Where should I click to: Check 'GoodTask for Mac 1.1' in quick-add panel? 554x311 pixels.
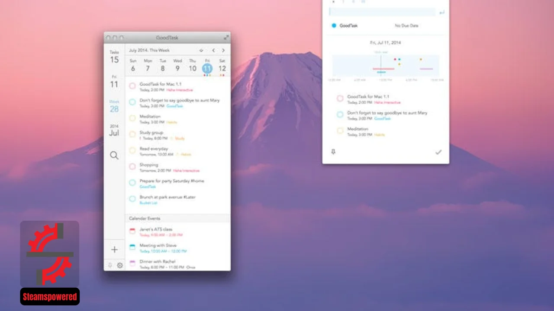point(340,98)
